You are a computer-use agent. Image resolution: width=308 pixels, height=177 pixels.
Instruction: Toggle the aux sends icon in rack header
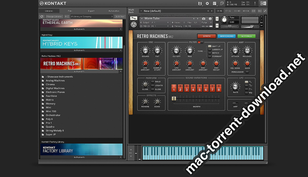pyautogui.click(x=260, y=11)
